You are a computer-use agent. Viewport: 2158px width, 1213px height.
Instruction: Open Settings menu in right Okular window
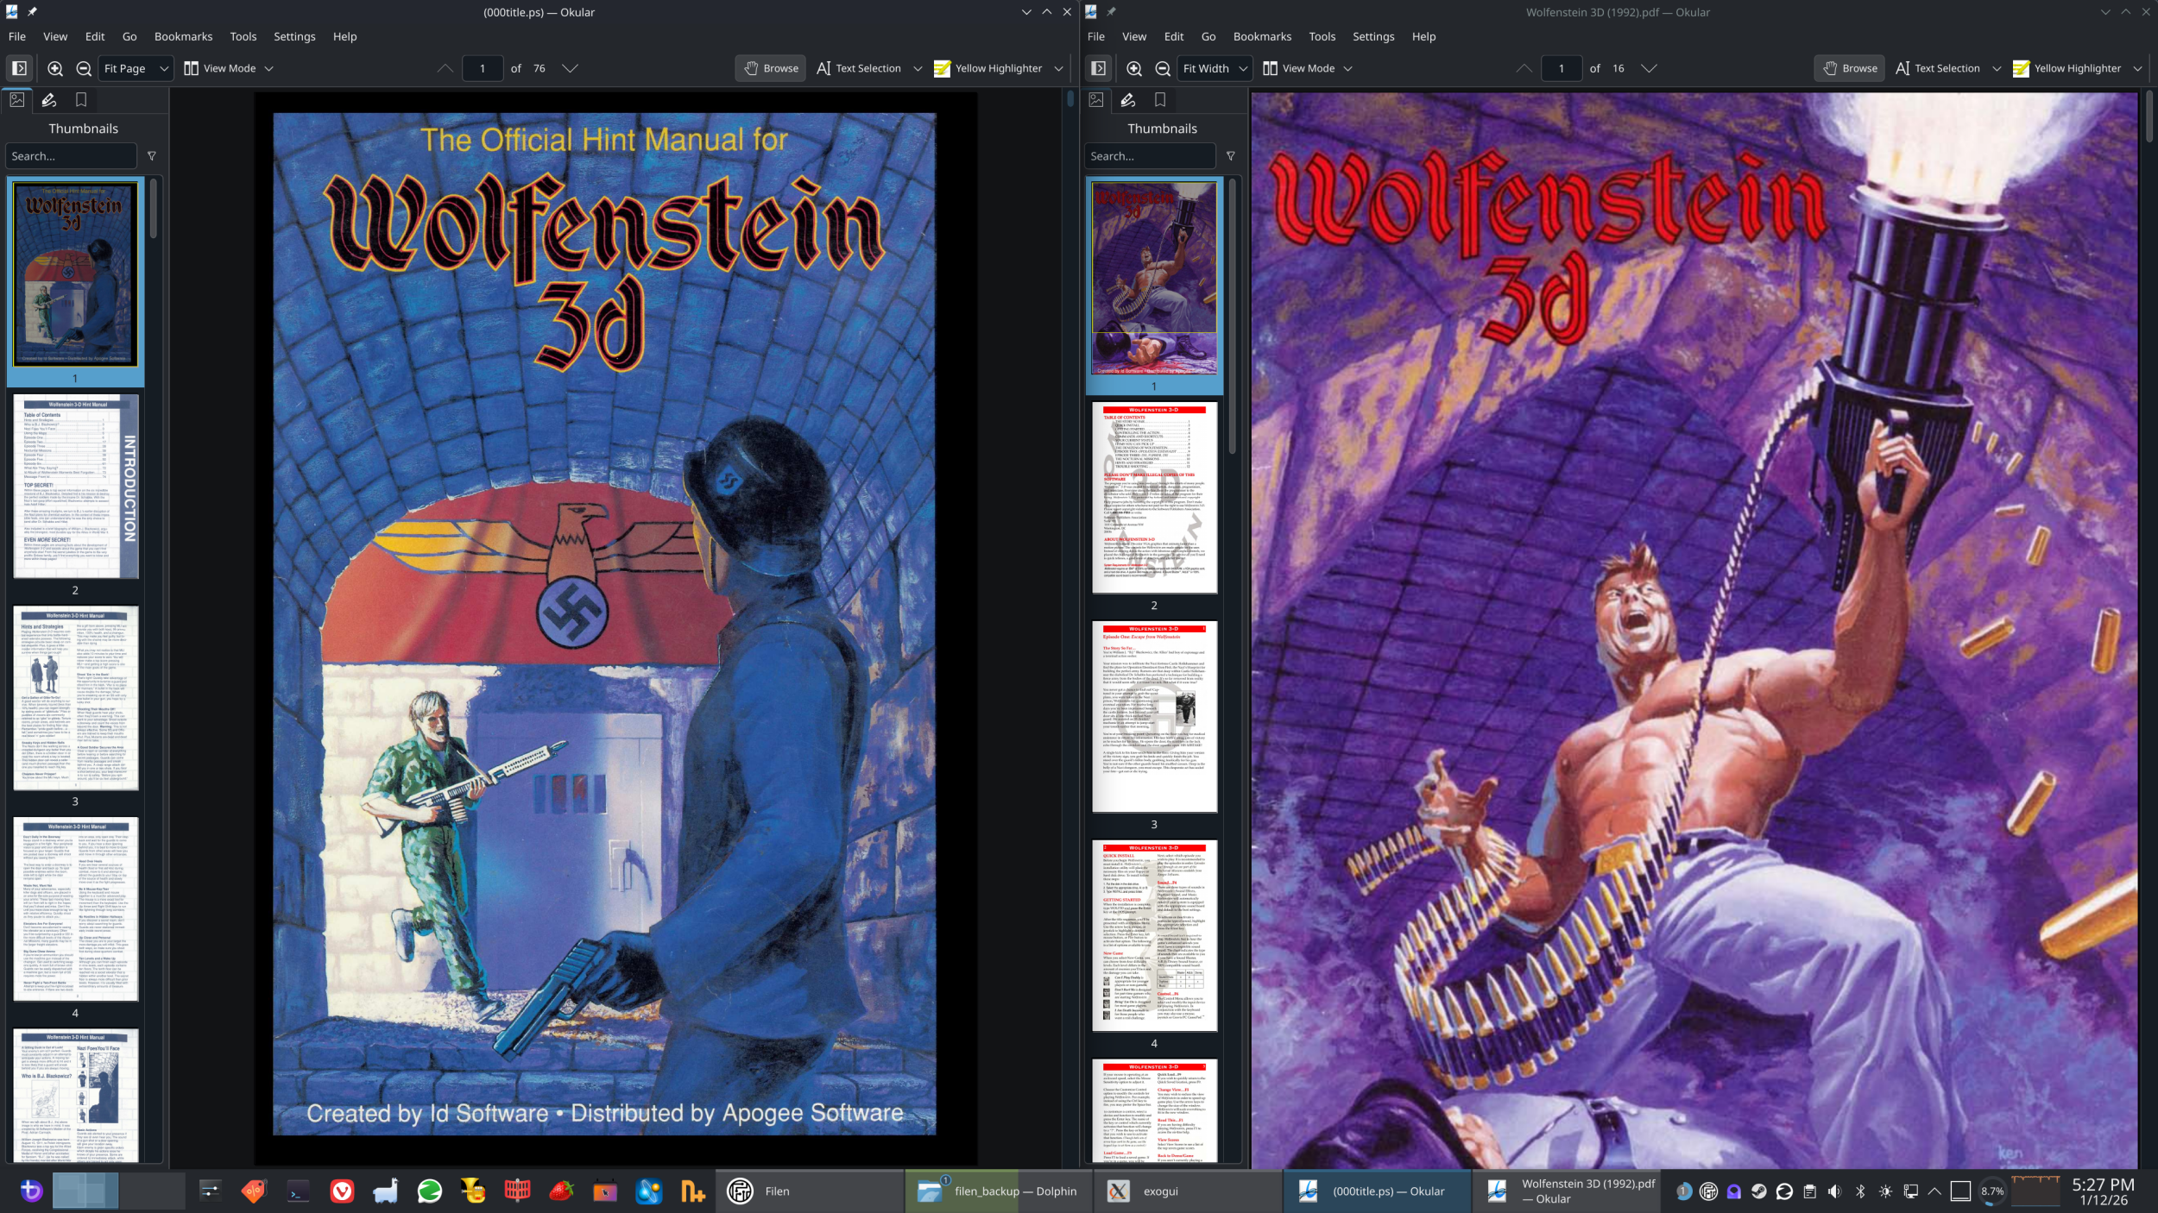(x=1372, y=36)
